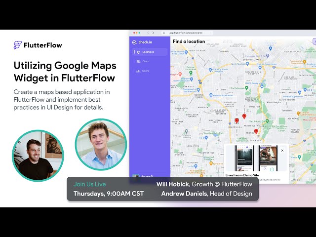Click the Academy Sports + Outdoors pin

[210, 70]
